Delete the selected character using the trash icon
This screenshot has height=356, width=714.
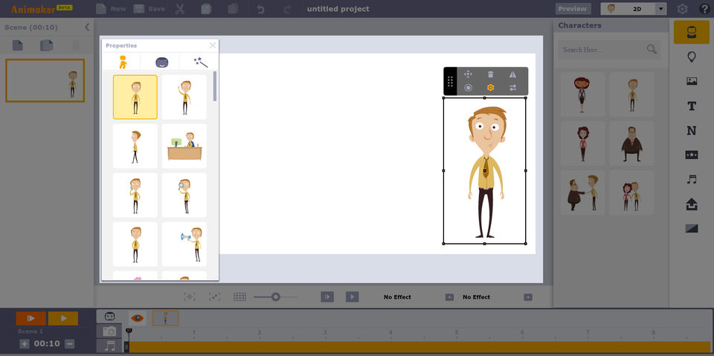(x=490, y=74)
